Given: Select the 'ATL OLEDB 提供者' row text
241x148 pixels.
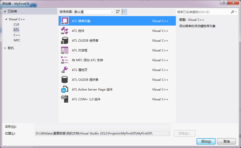Looking at the screenshot, I should (85, 80).
